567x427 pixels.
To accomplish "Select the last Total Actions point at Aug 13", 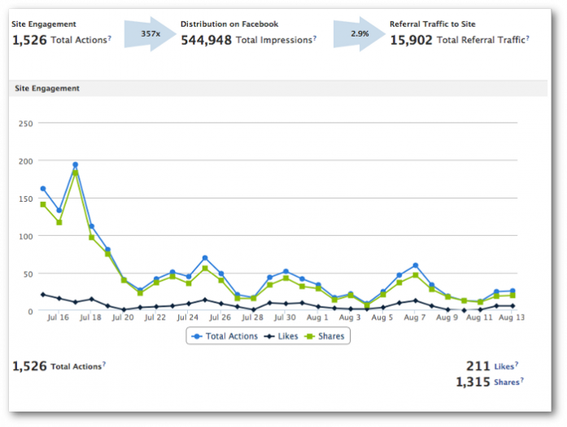I will 512,290.
